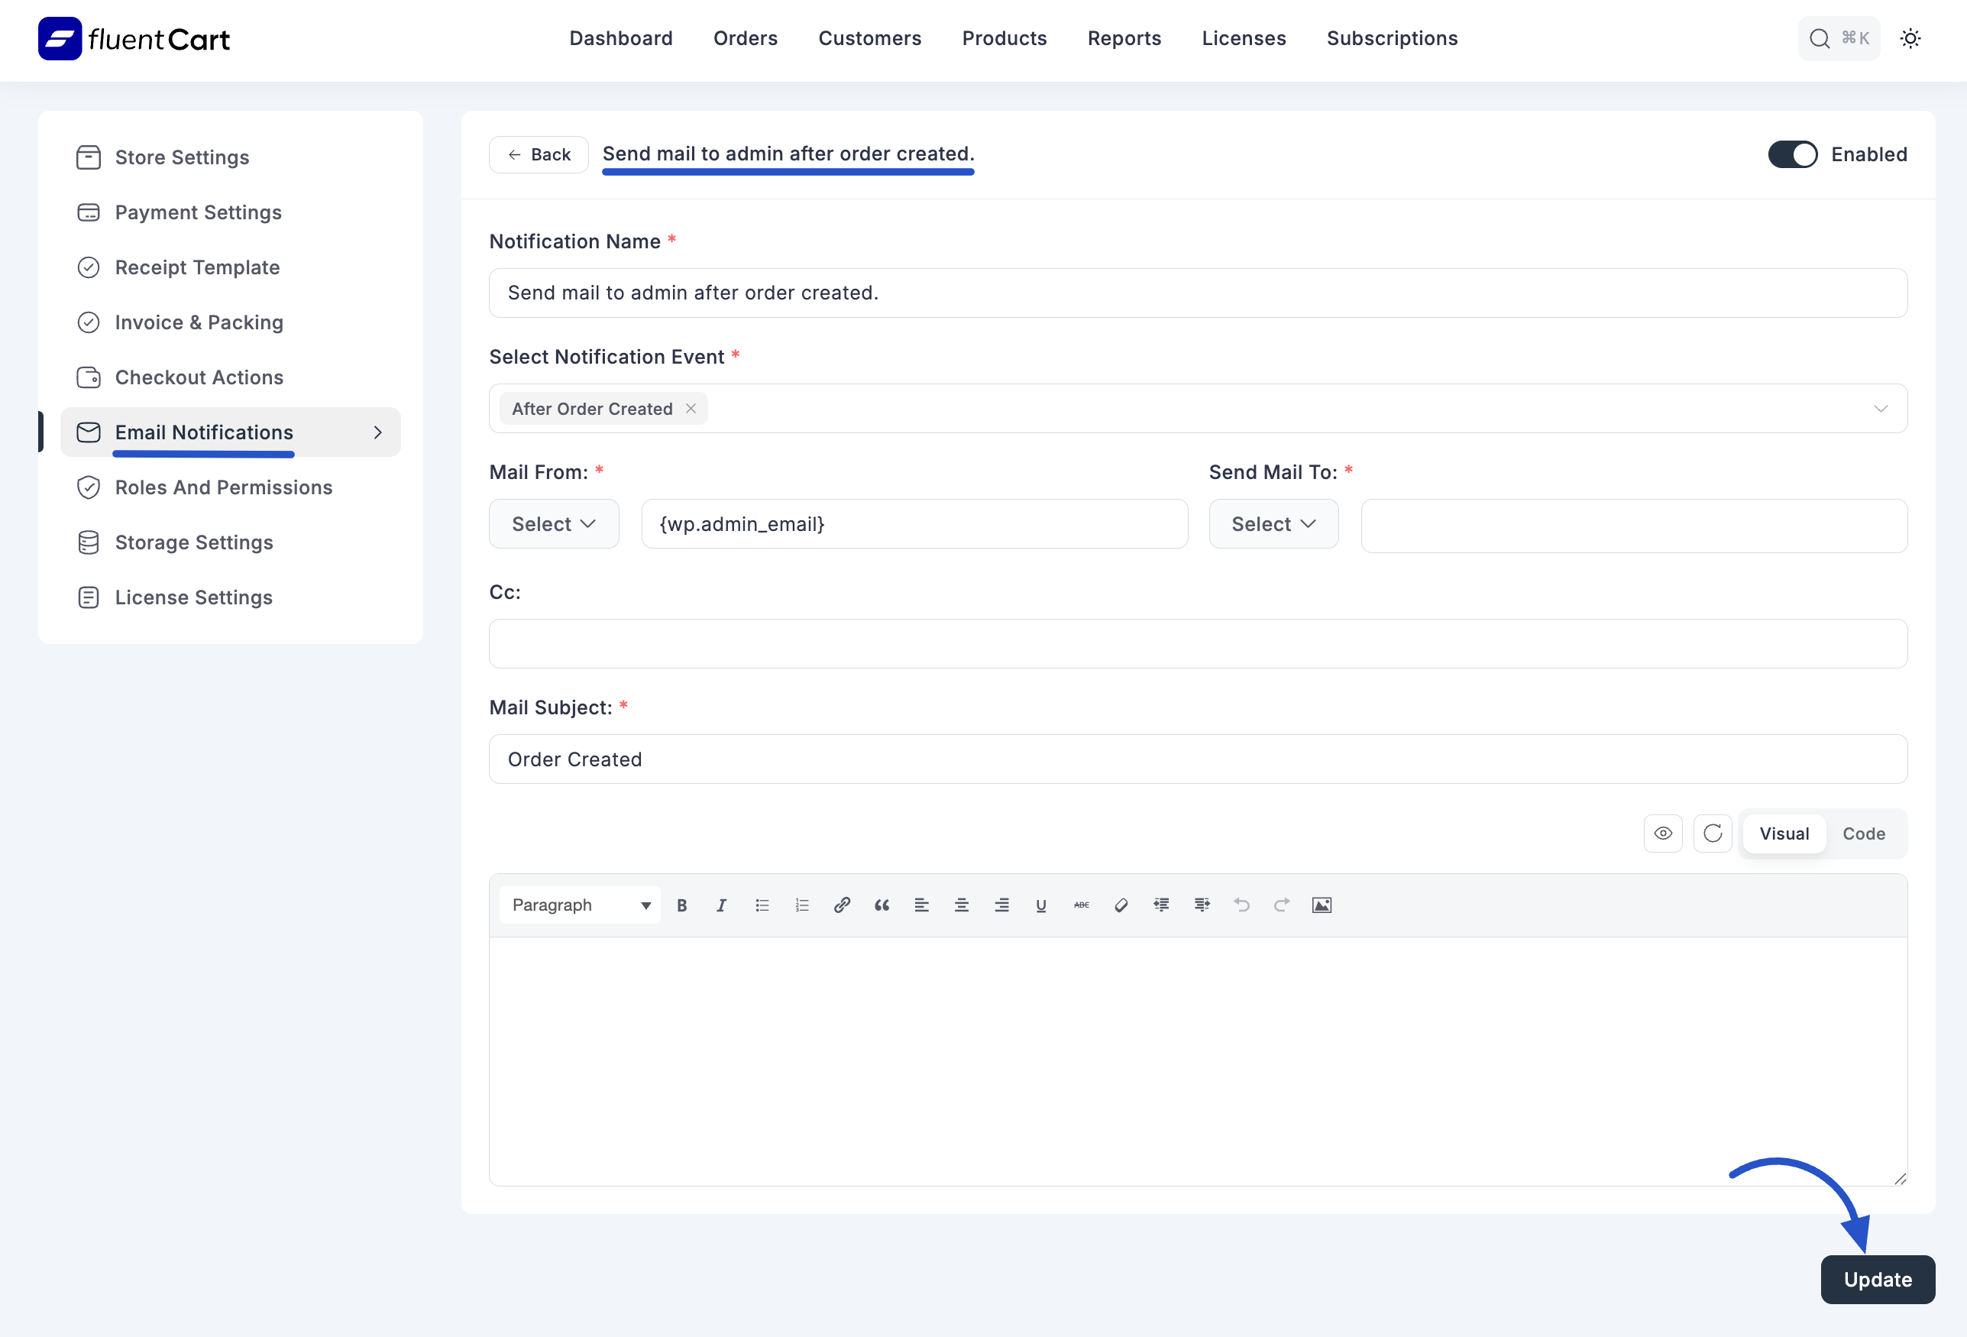Toggle the light/dark theme icon
Screen dimensions: 1967x1337
coord(1911,38)
